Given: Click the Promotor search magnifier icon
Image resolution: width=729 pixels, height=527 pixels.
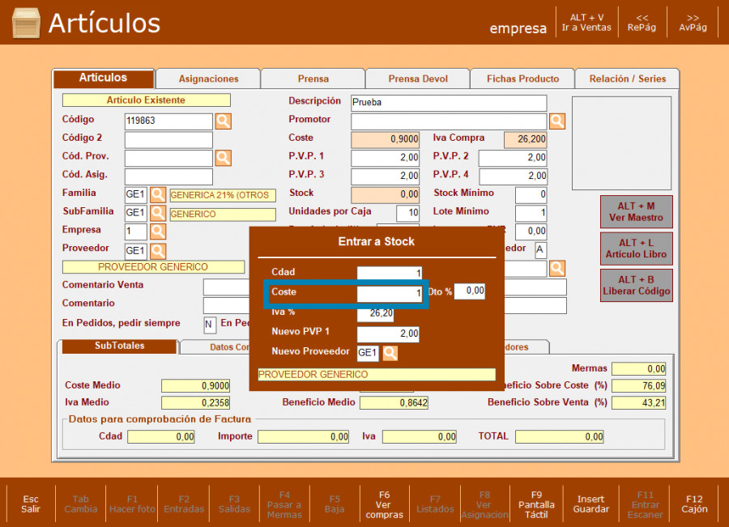Looking at the screenshot, I should (557, 121).
